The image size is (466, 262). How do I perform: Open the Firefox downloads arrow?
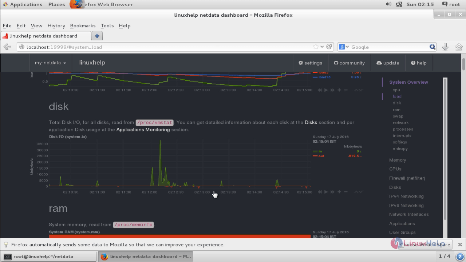click(x=445, y=47)
